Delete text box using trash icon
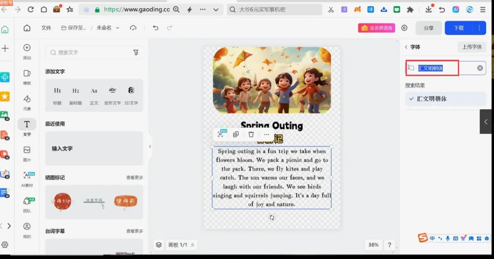The width and height of the screenshot is (494, 259). pyautogui.click(x=252, y=134)
